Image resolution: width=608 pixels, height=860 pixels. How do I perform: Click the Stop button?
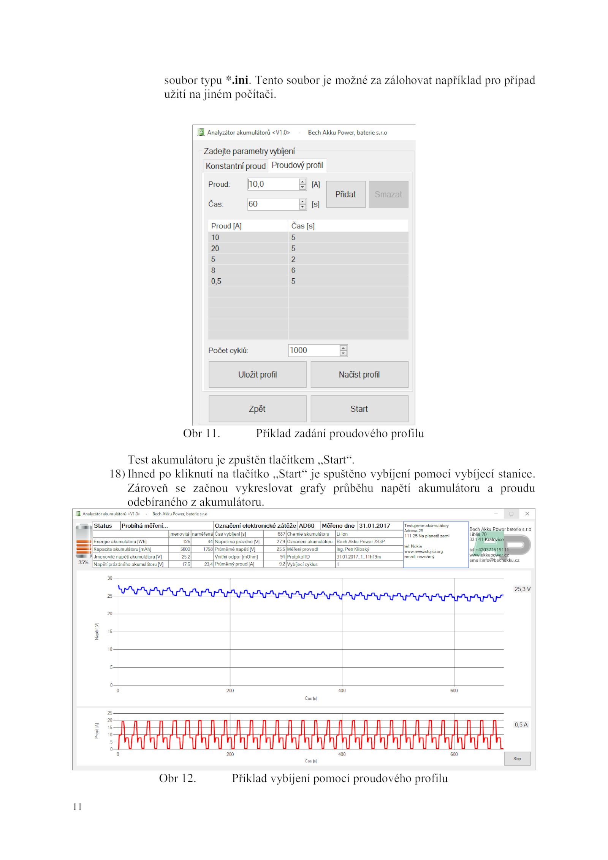(517, 758)
